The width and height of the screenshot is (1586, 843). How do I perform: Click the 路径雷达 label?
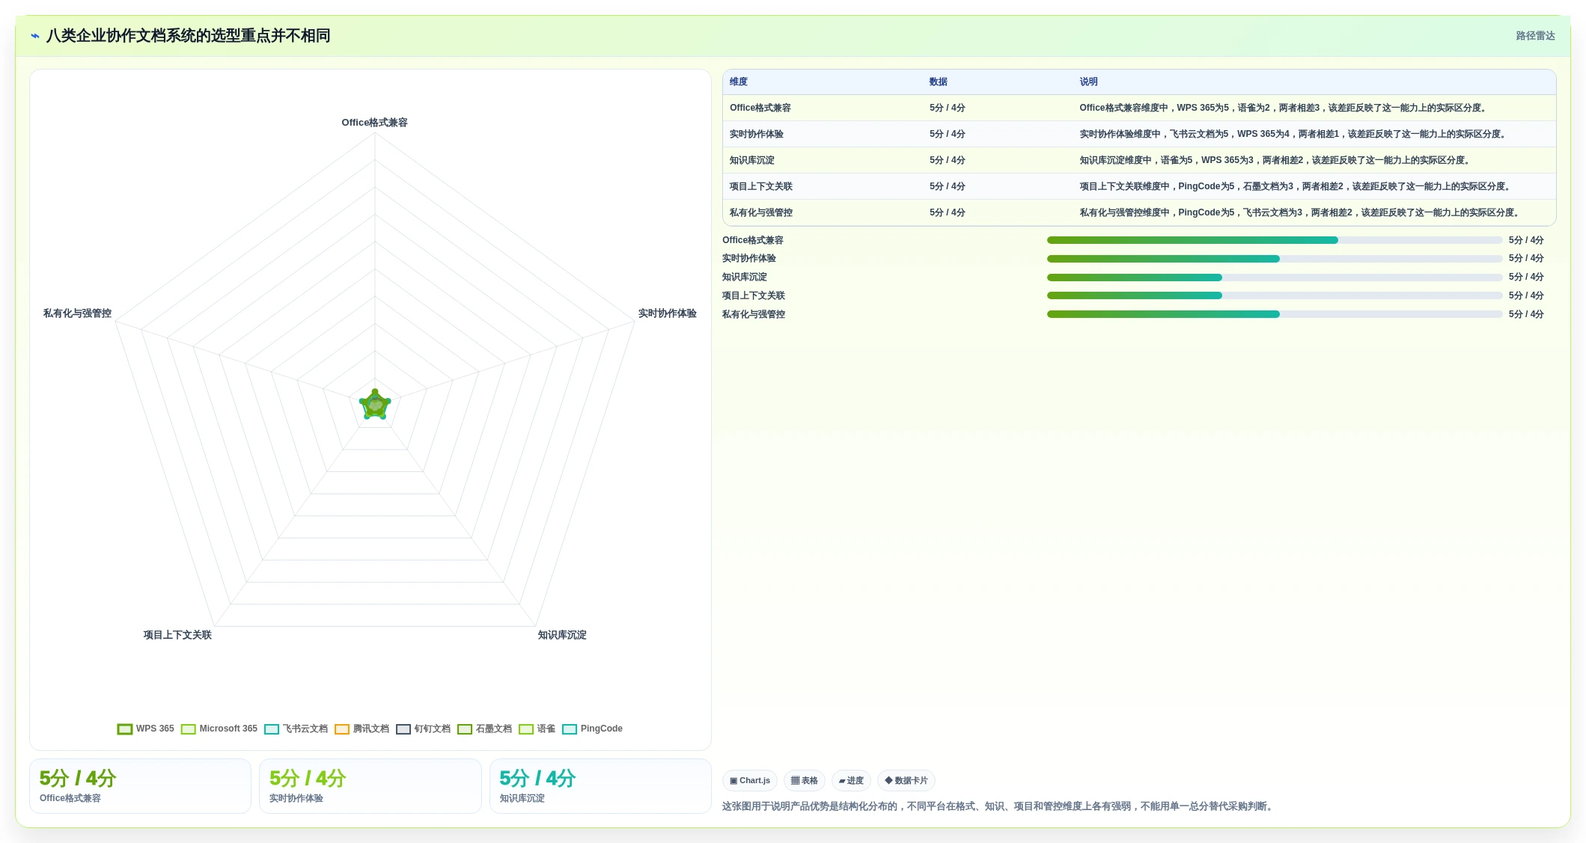click(1535, 36)
